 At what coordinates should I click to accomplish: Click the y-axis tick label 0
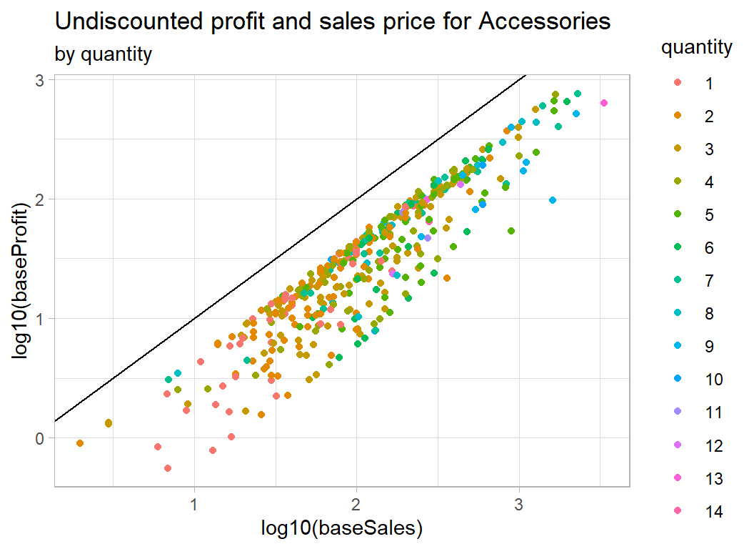click(40, 438)
